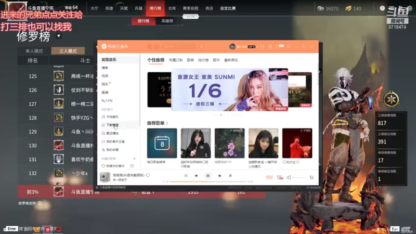Open NetEase Music settings gear icon
Viewport: 416px width, 234px height.
pyautogui.click(x=270, y=47)
